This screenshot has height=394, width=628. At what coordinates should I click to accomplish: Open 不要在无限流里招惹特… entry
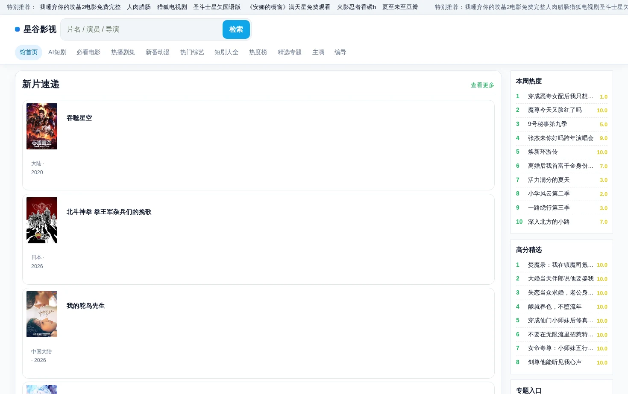[x=562, y=335]
